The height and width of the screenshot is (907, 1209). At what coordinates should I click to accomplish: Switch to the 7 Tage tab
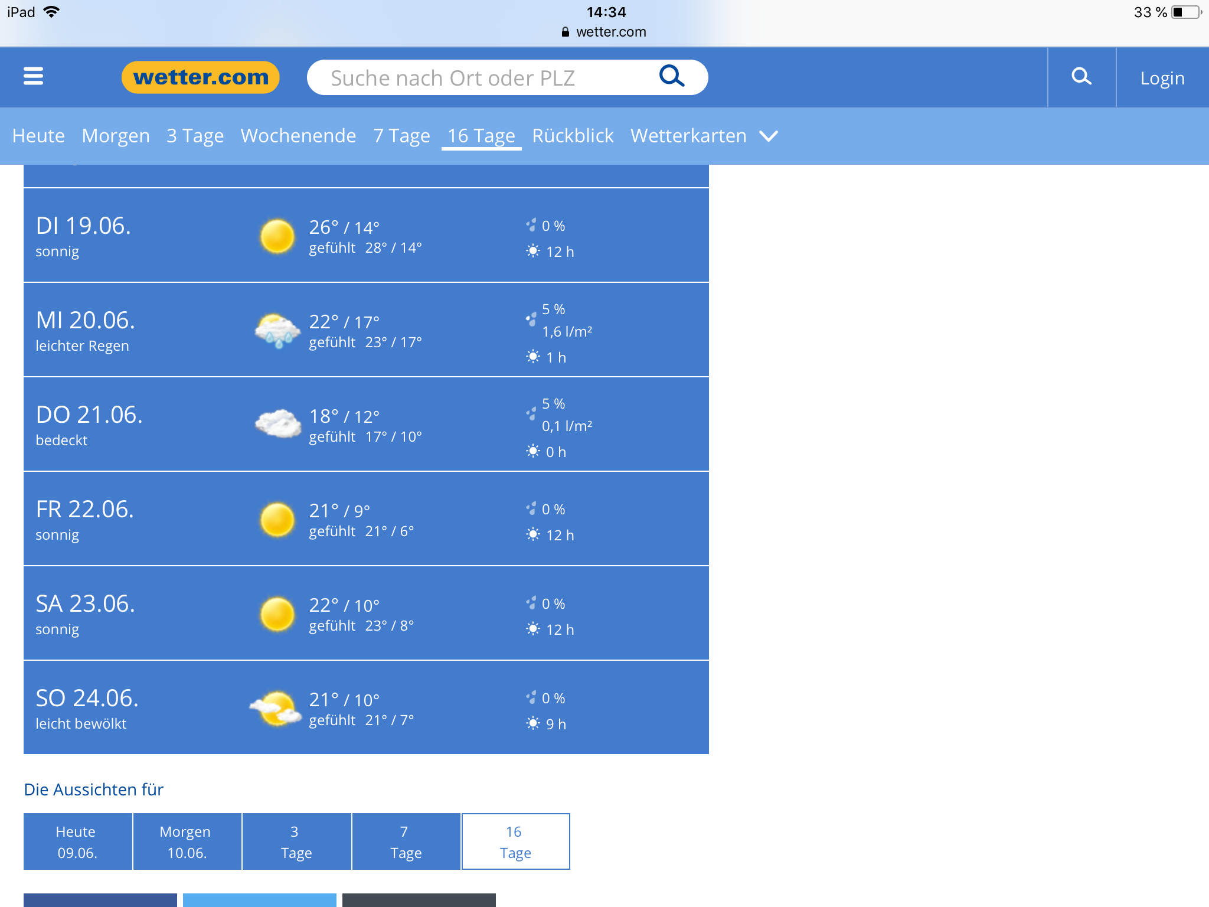[401, 136]
